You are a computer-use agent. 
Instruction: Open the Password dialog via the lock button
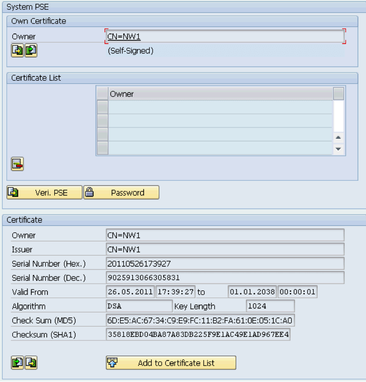coord(121,193)
